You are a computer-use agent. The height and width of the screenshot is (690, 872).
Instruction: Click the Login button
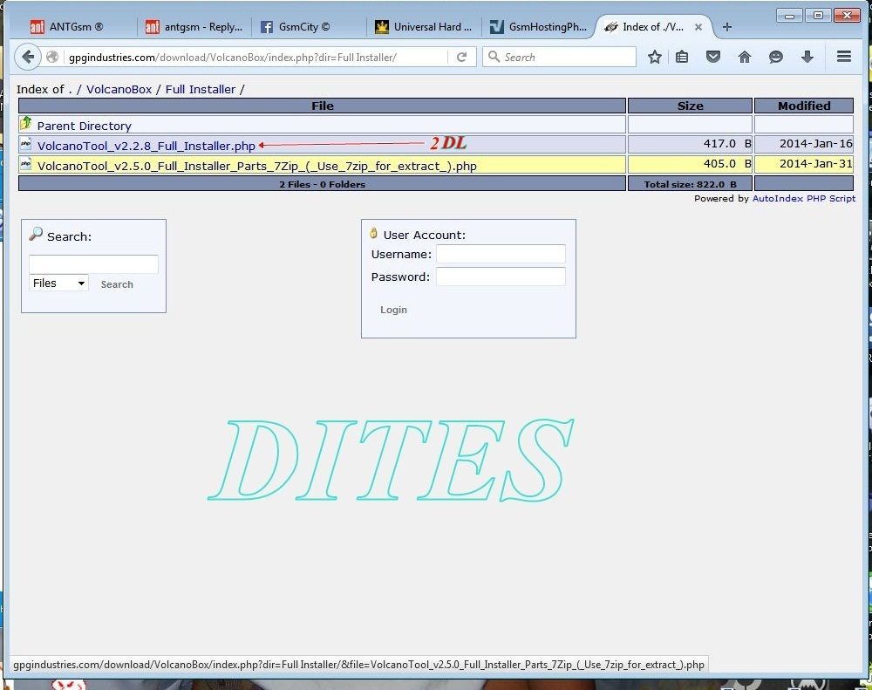coord(394,310)
